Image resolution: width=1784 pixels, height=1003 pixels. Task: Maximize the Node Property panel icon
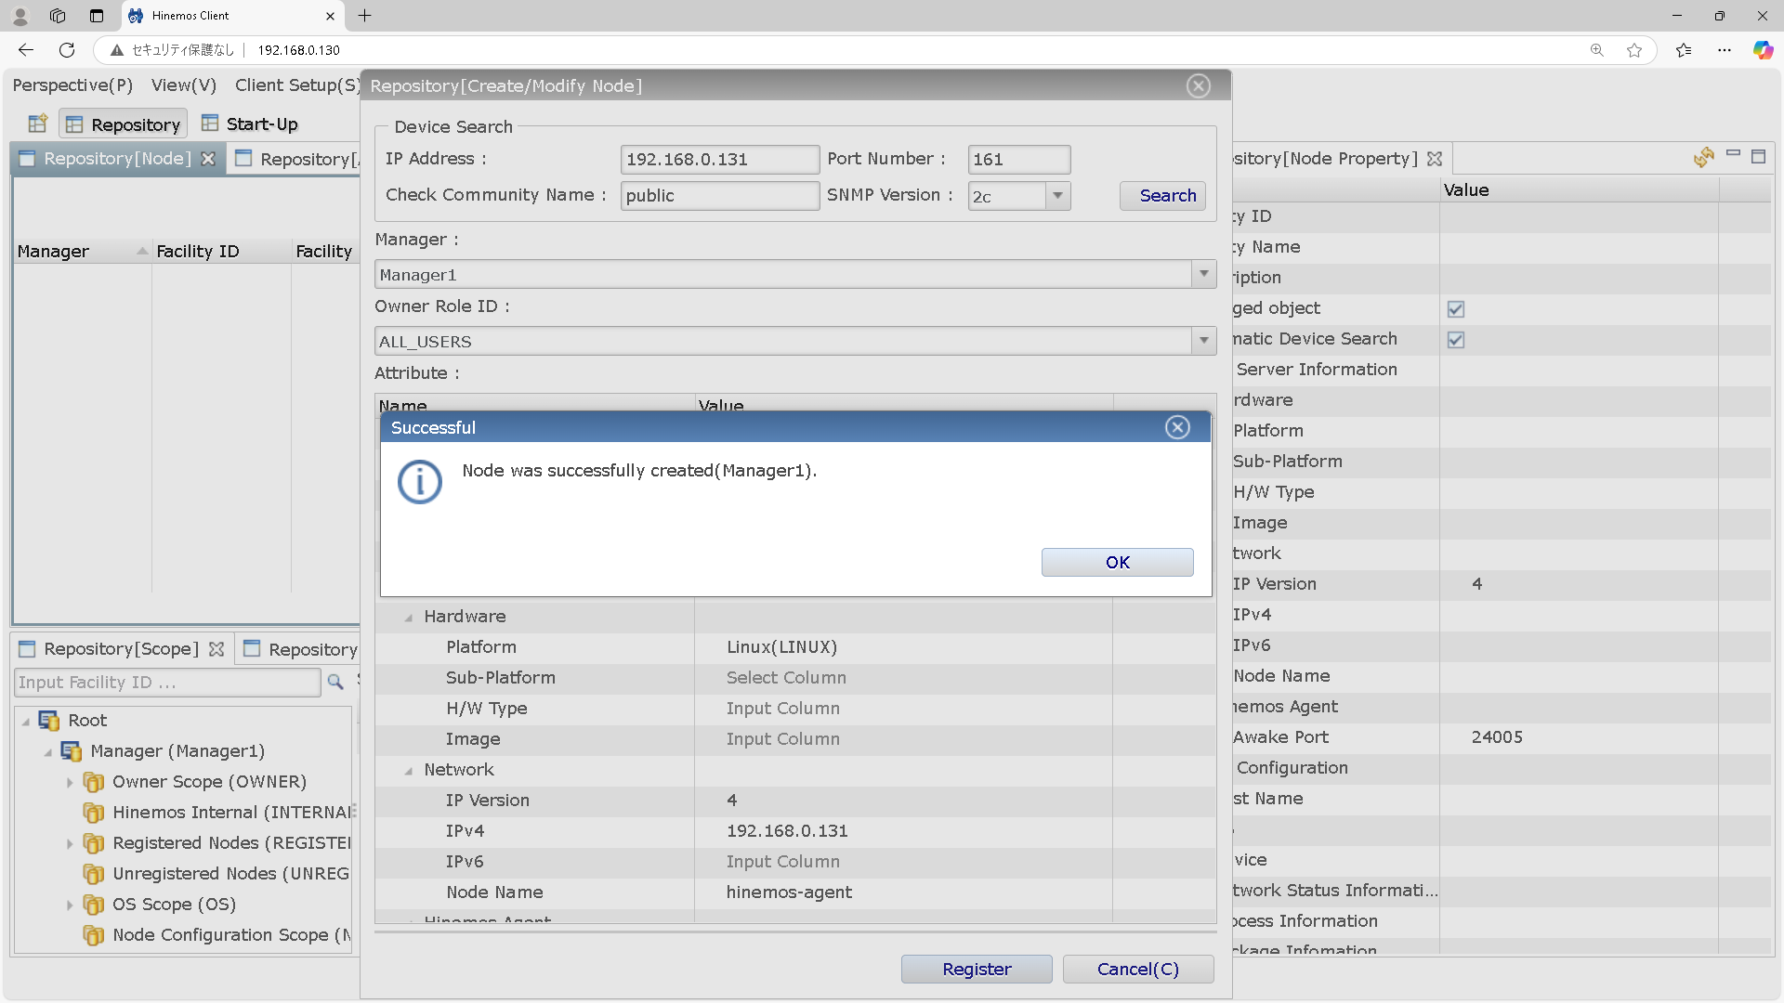click(1758, 156)
